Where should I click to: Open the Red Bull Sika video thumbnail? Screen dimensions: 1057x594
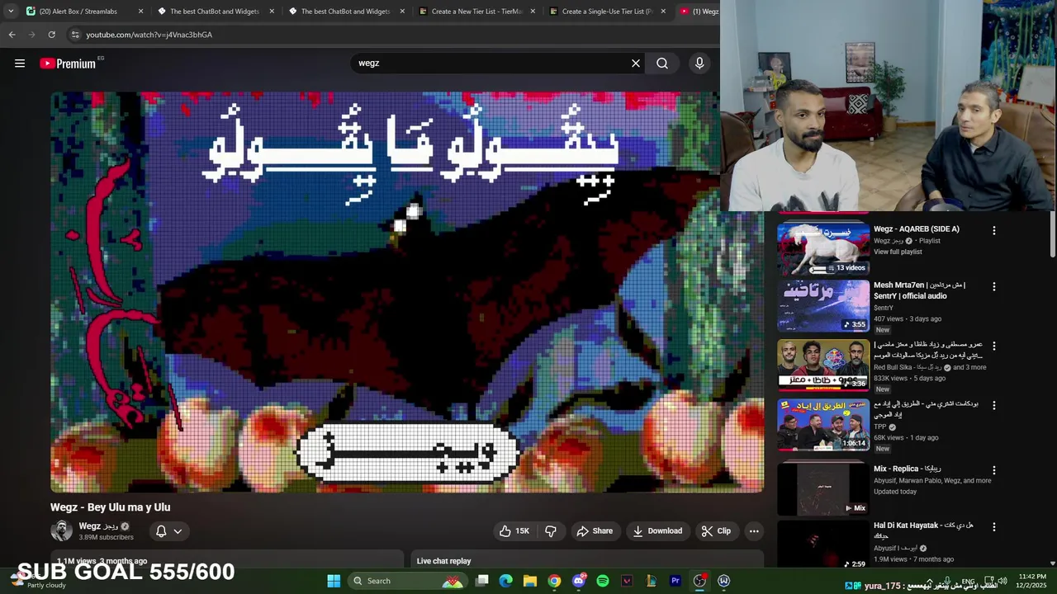823,365
